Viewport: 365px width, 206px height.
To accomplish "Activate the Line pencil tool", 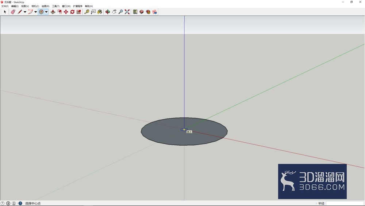I will click(x=20, y=12).
